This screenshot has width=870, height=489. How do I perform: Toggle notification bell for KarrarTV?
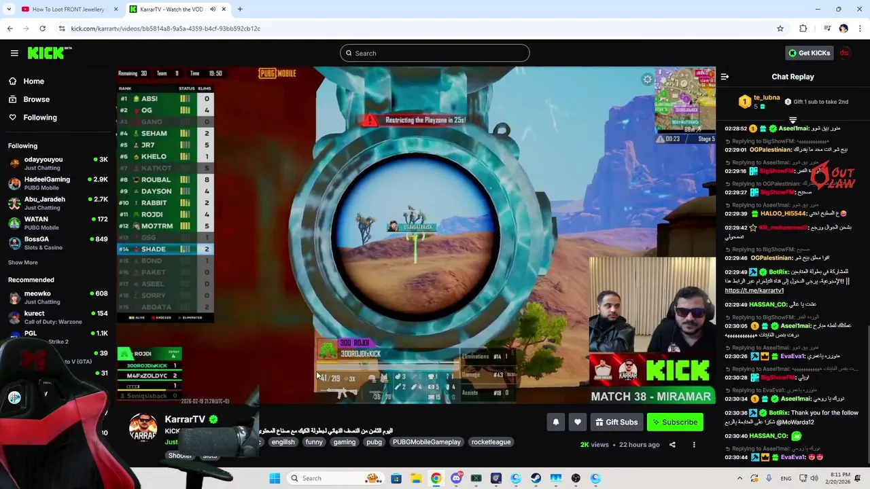[x=555, y=422]
